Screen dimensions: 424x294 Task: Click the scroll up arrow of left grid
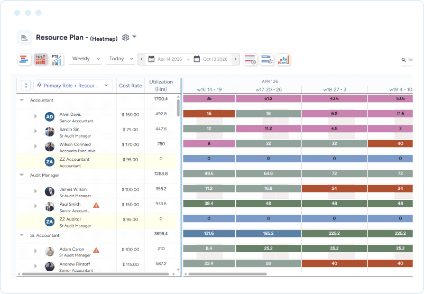coord(178,97)
